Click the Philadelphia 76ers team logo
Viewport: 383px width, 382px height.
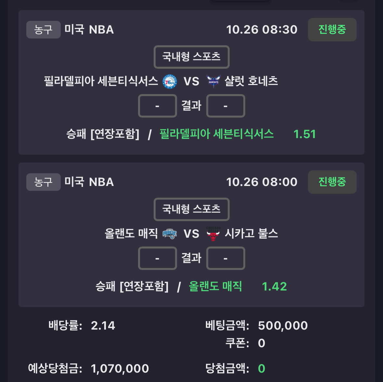170,81
